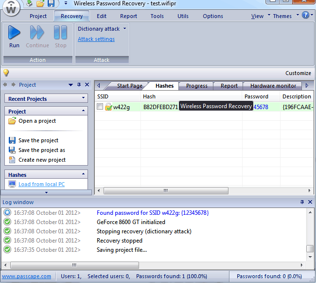Sort by the SSID column header
316x283 pixels.
point(118,96)
